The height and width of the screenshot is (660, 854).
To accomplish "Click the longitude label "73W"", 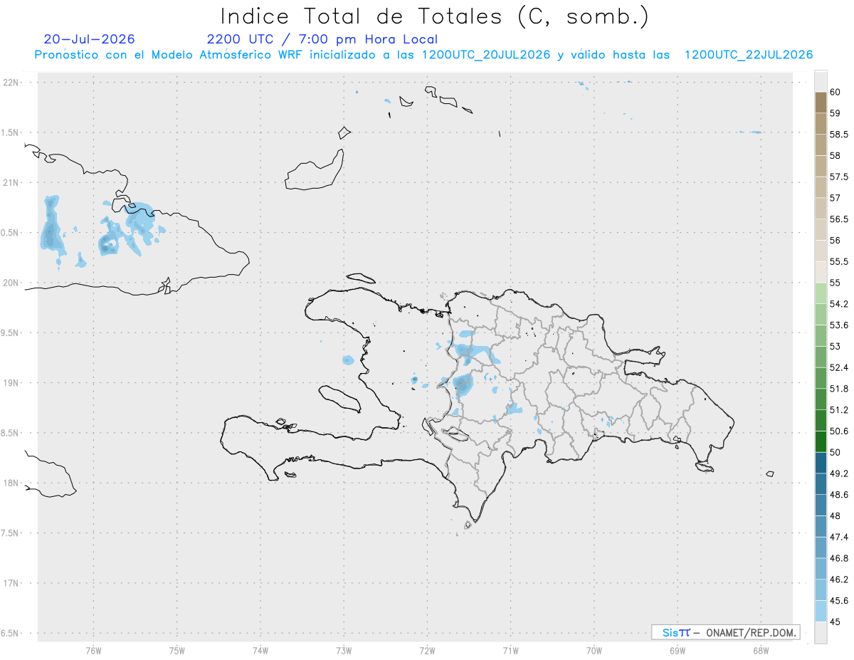I will (x=344, y=651).
